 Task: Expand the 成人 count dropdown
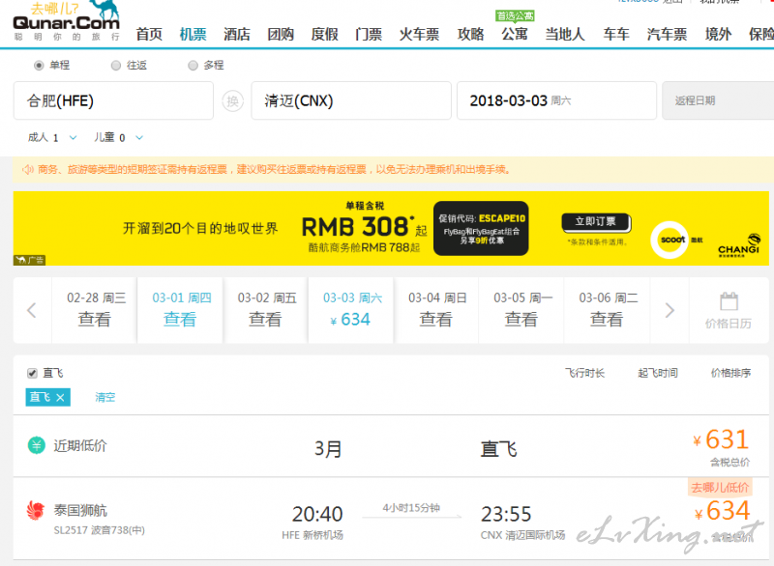73,138
